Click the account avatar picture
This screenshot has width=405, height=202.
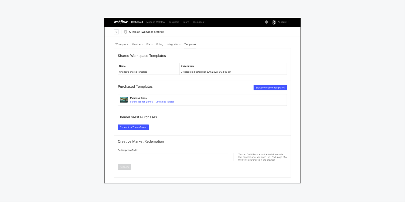274,22
